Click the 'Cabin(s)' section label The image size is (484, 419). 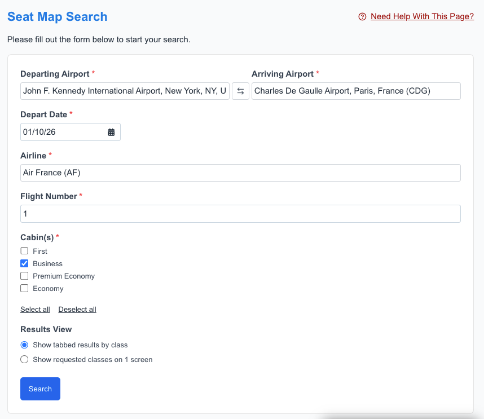[36, 237]
